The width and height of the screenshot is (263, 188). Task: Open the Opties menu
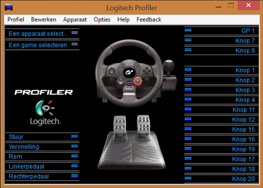click(102, 19)
